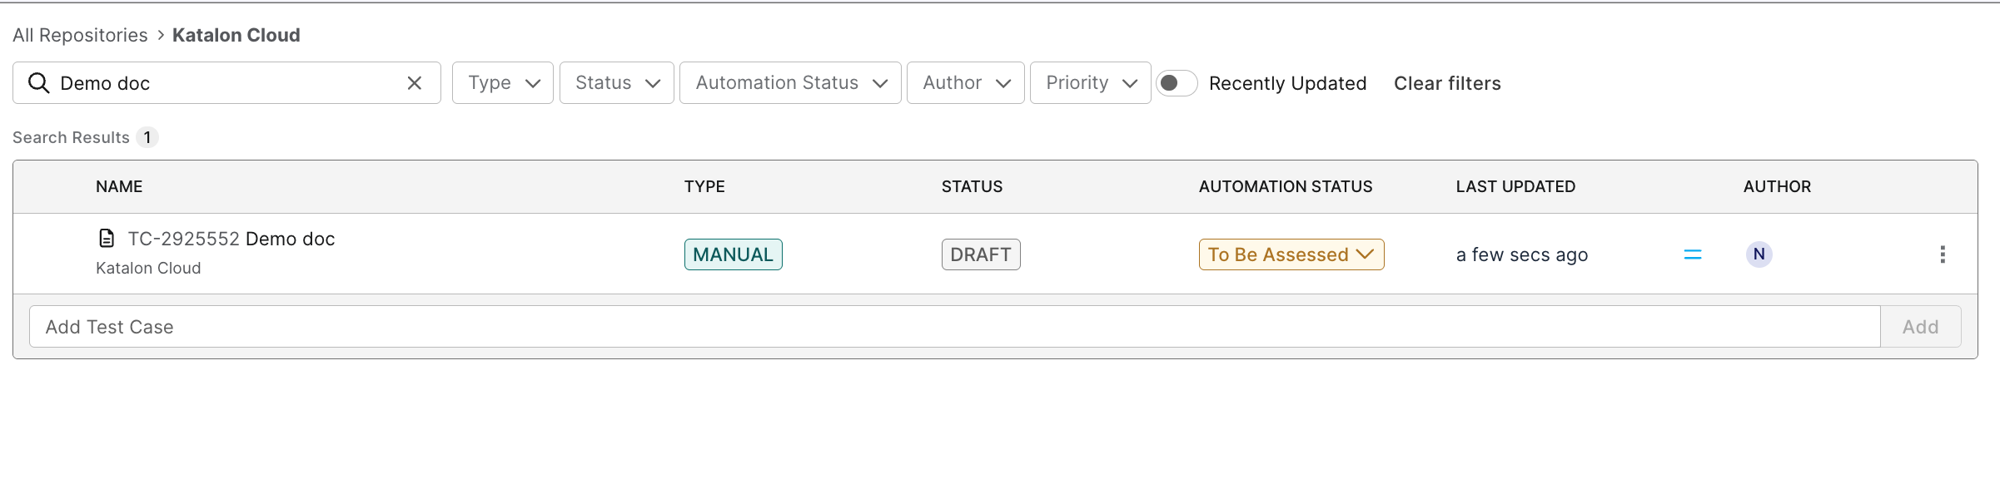This screenshot has width=2000, height=479.
Task: Toggle the Recently Updated switch
Action: (1177, 83)
